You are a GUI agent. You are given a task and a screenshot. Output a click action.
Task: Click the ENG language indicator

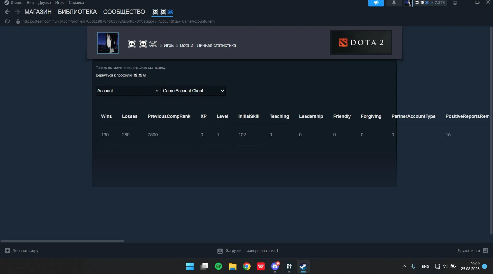point(426,266)
